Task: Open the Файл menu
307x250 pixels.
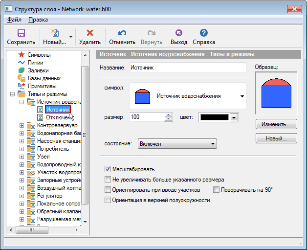Action: click(14, 20)
